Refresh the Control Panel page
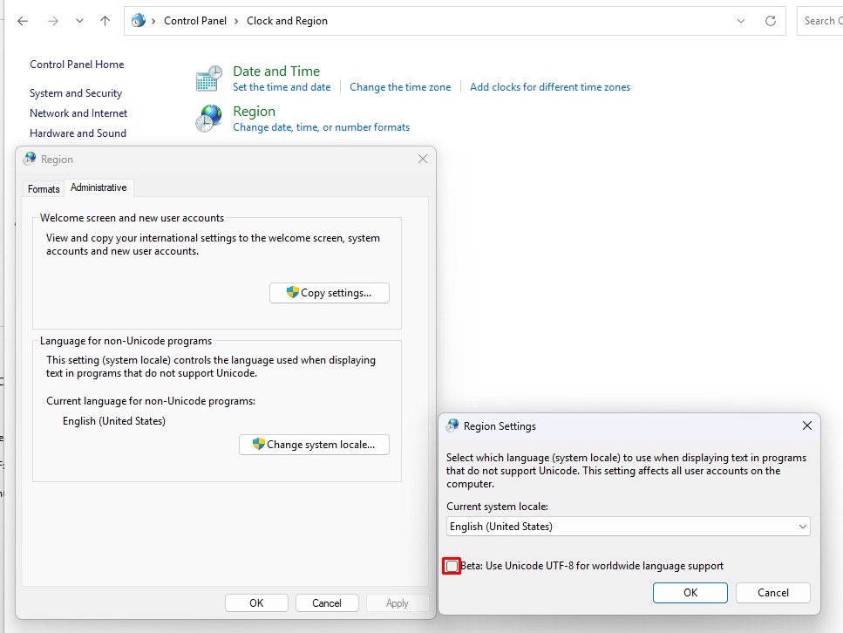The image size is (843, 633). pos(770,21)
